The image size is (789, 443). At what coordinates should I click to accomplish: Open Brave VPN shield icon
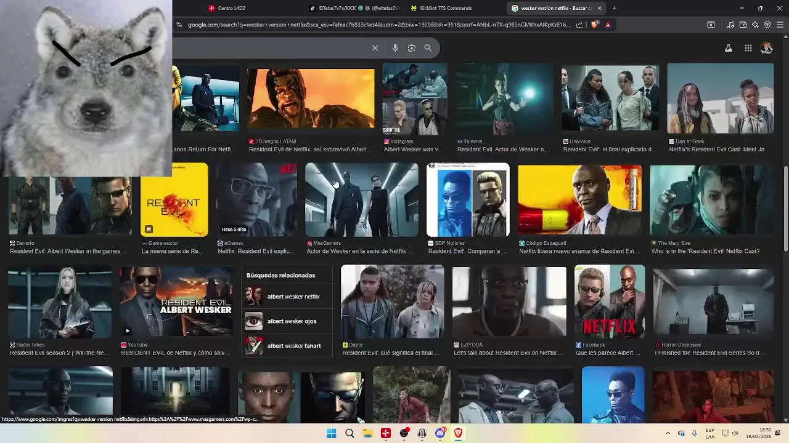click(767, 25)
